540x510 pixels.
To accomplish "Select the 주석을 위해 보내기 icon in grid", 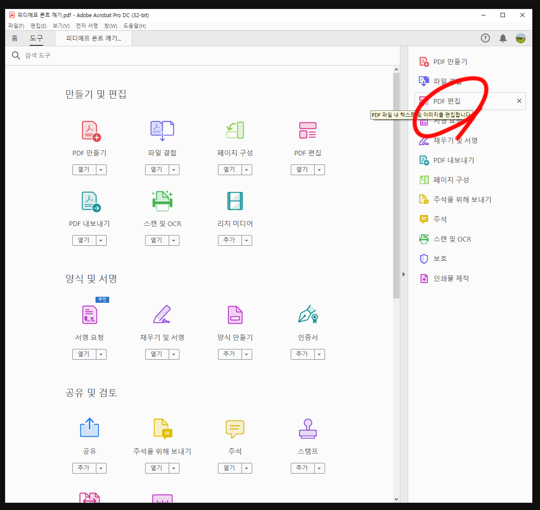I will click(163, 429).
